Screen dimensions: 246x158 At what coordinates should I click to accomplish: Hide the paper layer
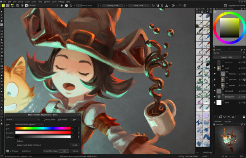(214, 103)
